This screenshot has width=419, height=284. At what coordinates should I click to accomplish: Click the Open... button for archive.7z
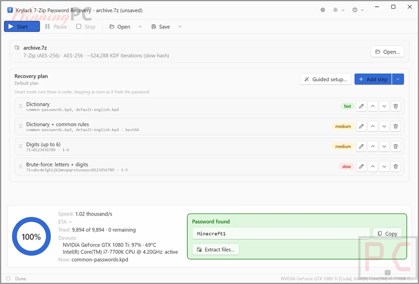(x=387, y=52)
